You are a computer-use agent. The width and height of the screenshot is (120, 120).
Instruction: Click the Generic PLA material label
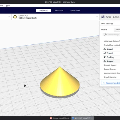[x=23, y=16]
